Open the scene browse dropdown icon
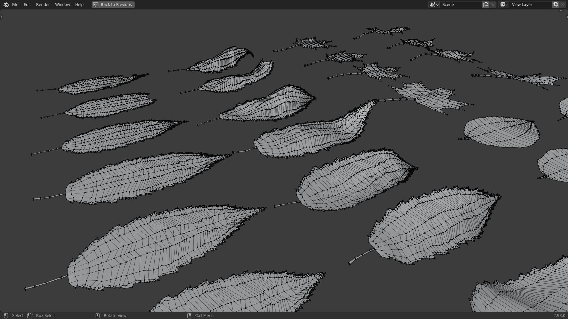 434,5
